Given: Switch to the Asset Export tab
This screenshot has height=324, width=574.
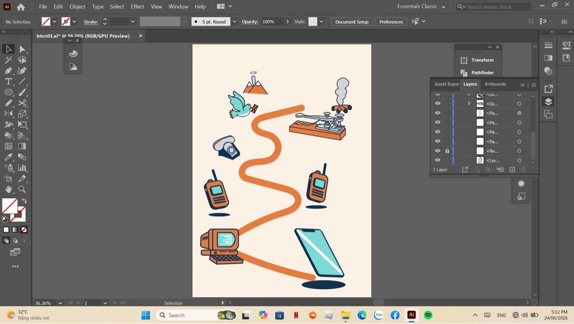Looking at the screenshot, I should (447, 84).
